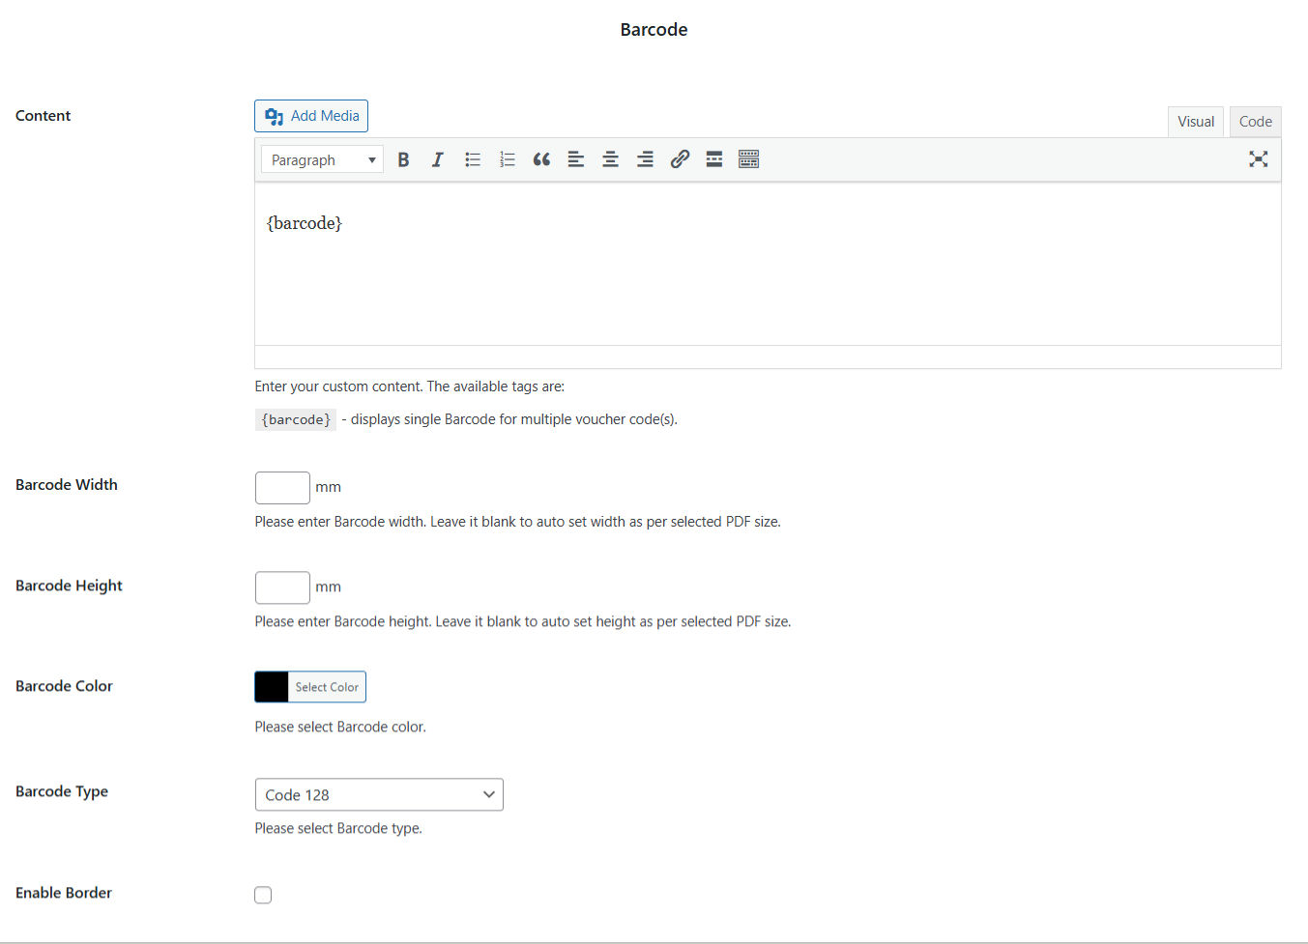Insert or edit a link
The image size is (1308, 944).
680,159
